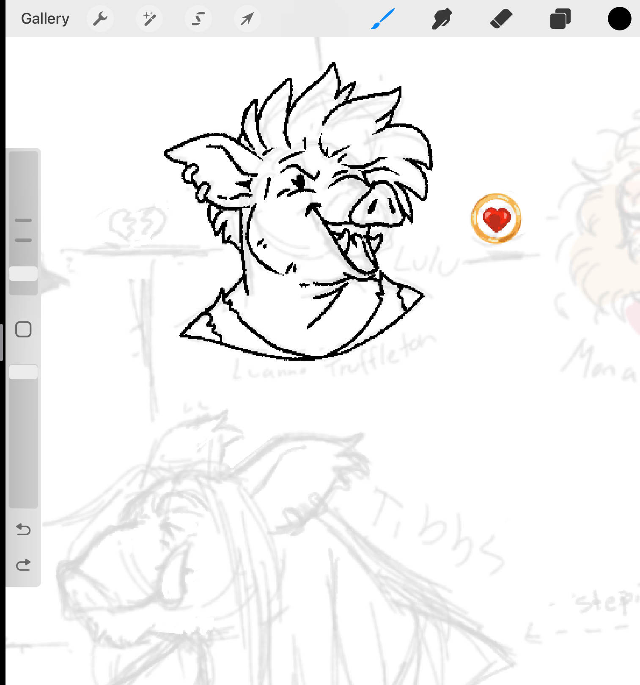
Task: Click the brush opacity slider handle
Action: [x=23, y=372]
